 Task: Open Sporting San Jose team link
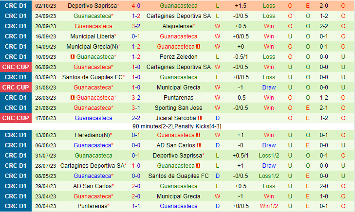(x=178, y=108)
